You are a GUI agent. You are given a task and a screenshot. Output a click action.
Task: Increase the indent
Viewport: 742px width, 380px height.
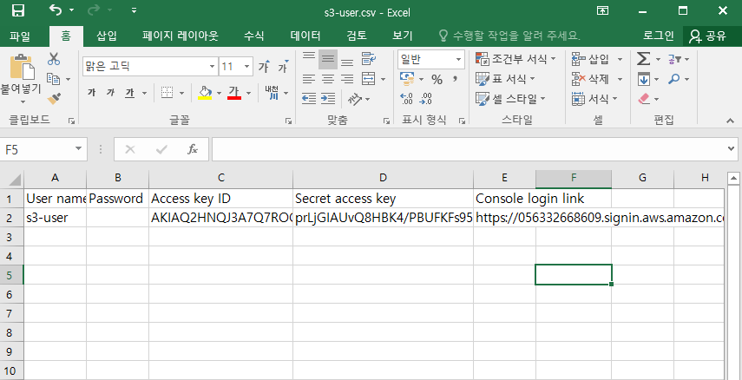point(327,98)
